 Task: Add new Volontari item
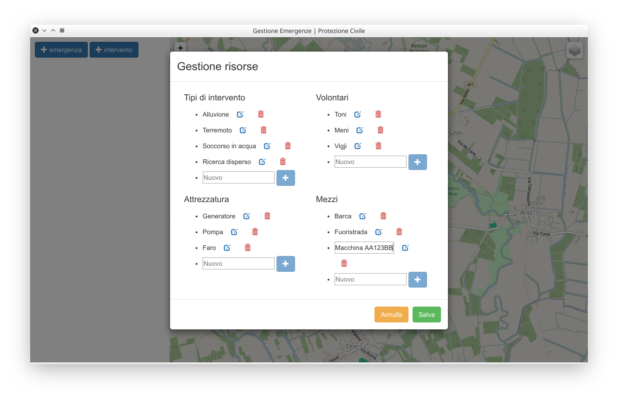(418, 162)
